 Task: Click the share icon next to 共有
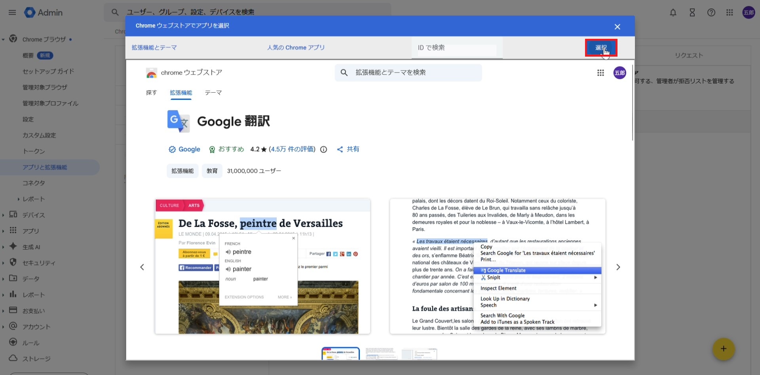[340, 149]
